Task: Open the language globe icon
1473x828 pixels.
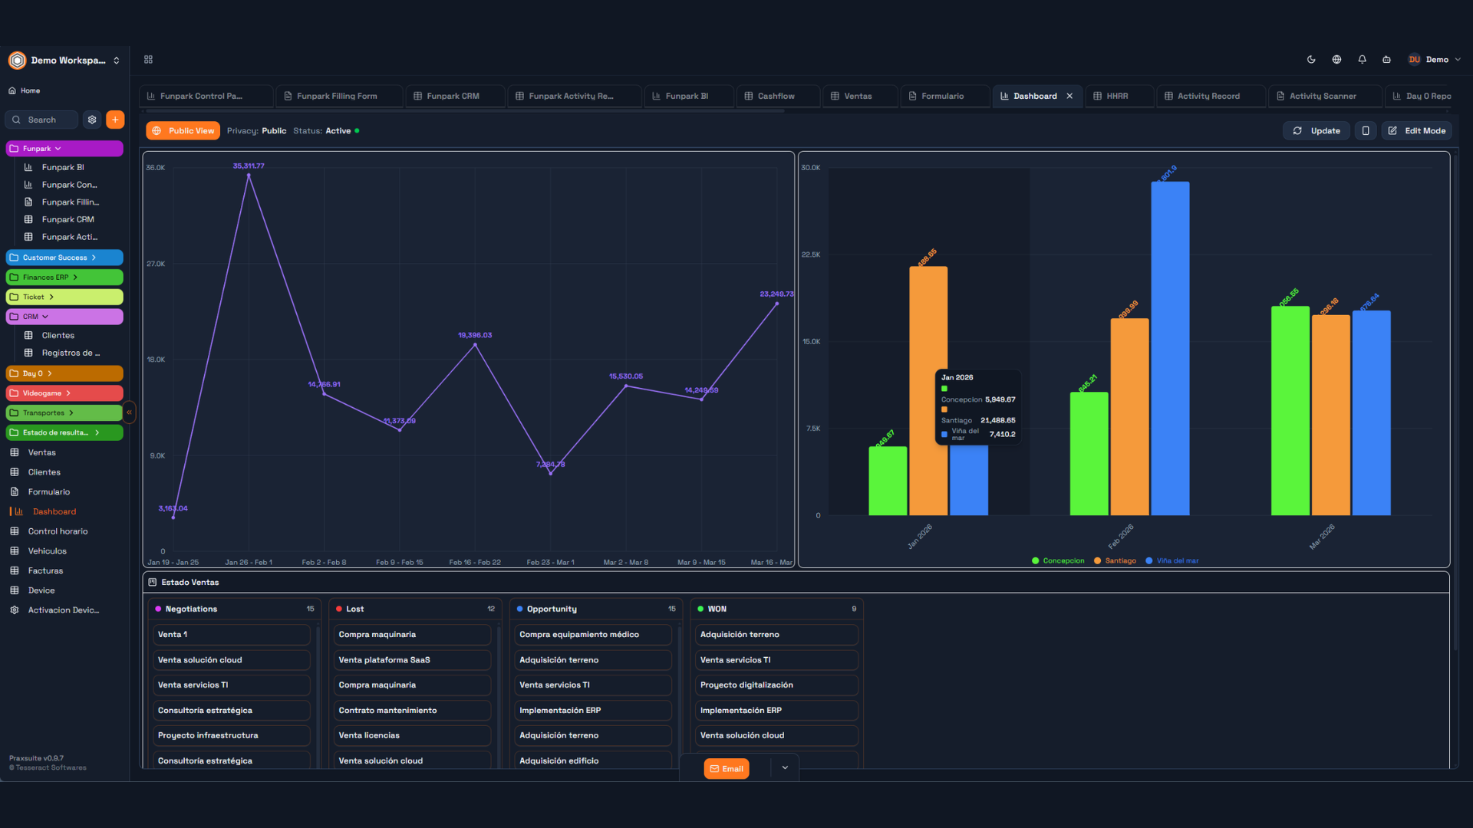Action: pyautogui.click(x=1336, y=60)
